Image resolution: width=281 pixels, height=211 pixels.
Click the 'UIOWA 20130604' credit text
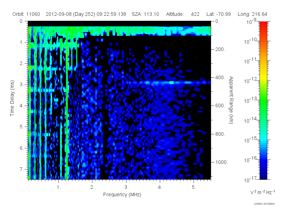[264, 204]
